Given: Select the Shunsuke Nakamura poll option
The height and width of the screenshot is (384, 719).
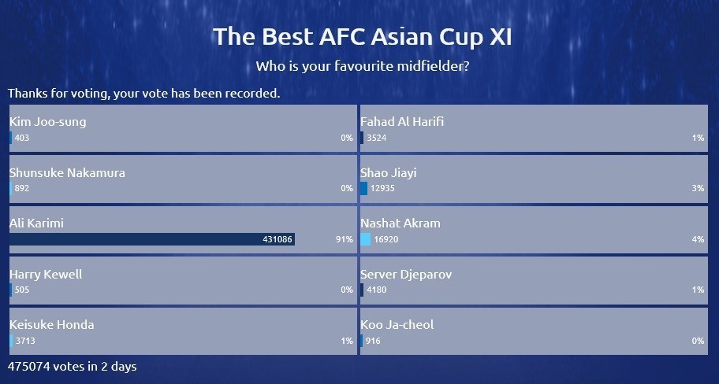Looking at the screenshot, I should (x=67, y=172).
